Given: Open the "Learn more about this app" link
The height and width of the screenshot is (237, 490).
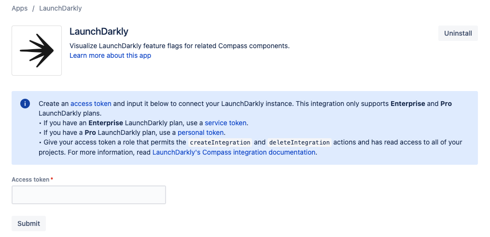Looking at the screenshot, I should point(110,55).
